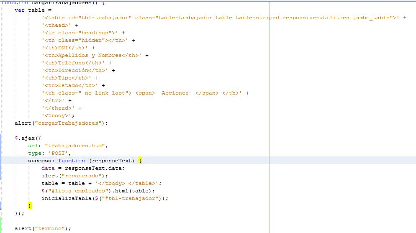416x233 pixels.
Task: Click the '<th>Tipo</th>' string
Action: tap(67, 78)
